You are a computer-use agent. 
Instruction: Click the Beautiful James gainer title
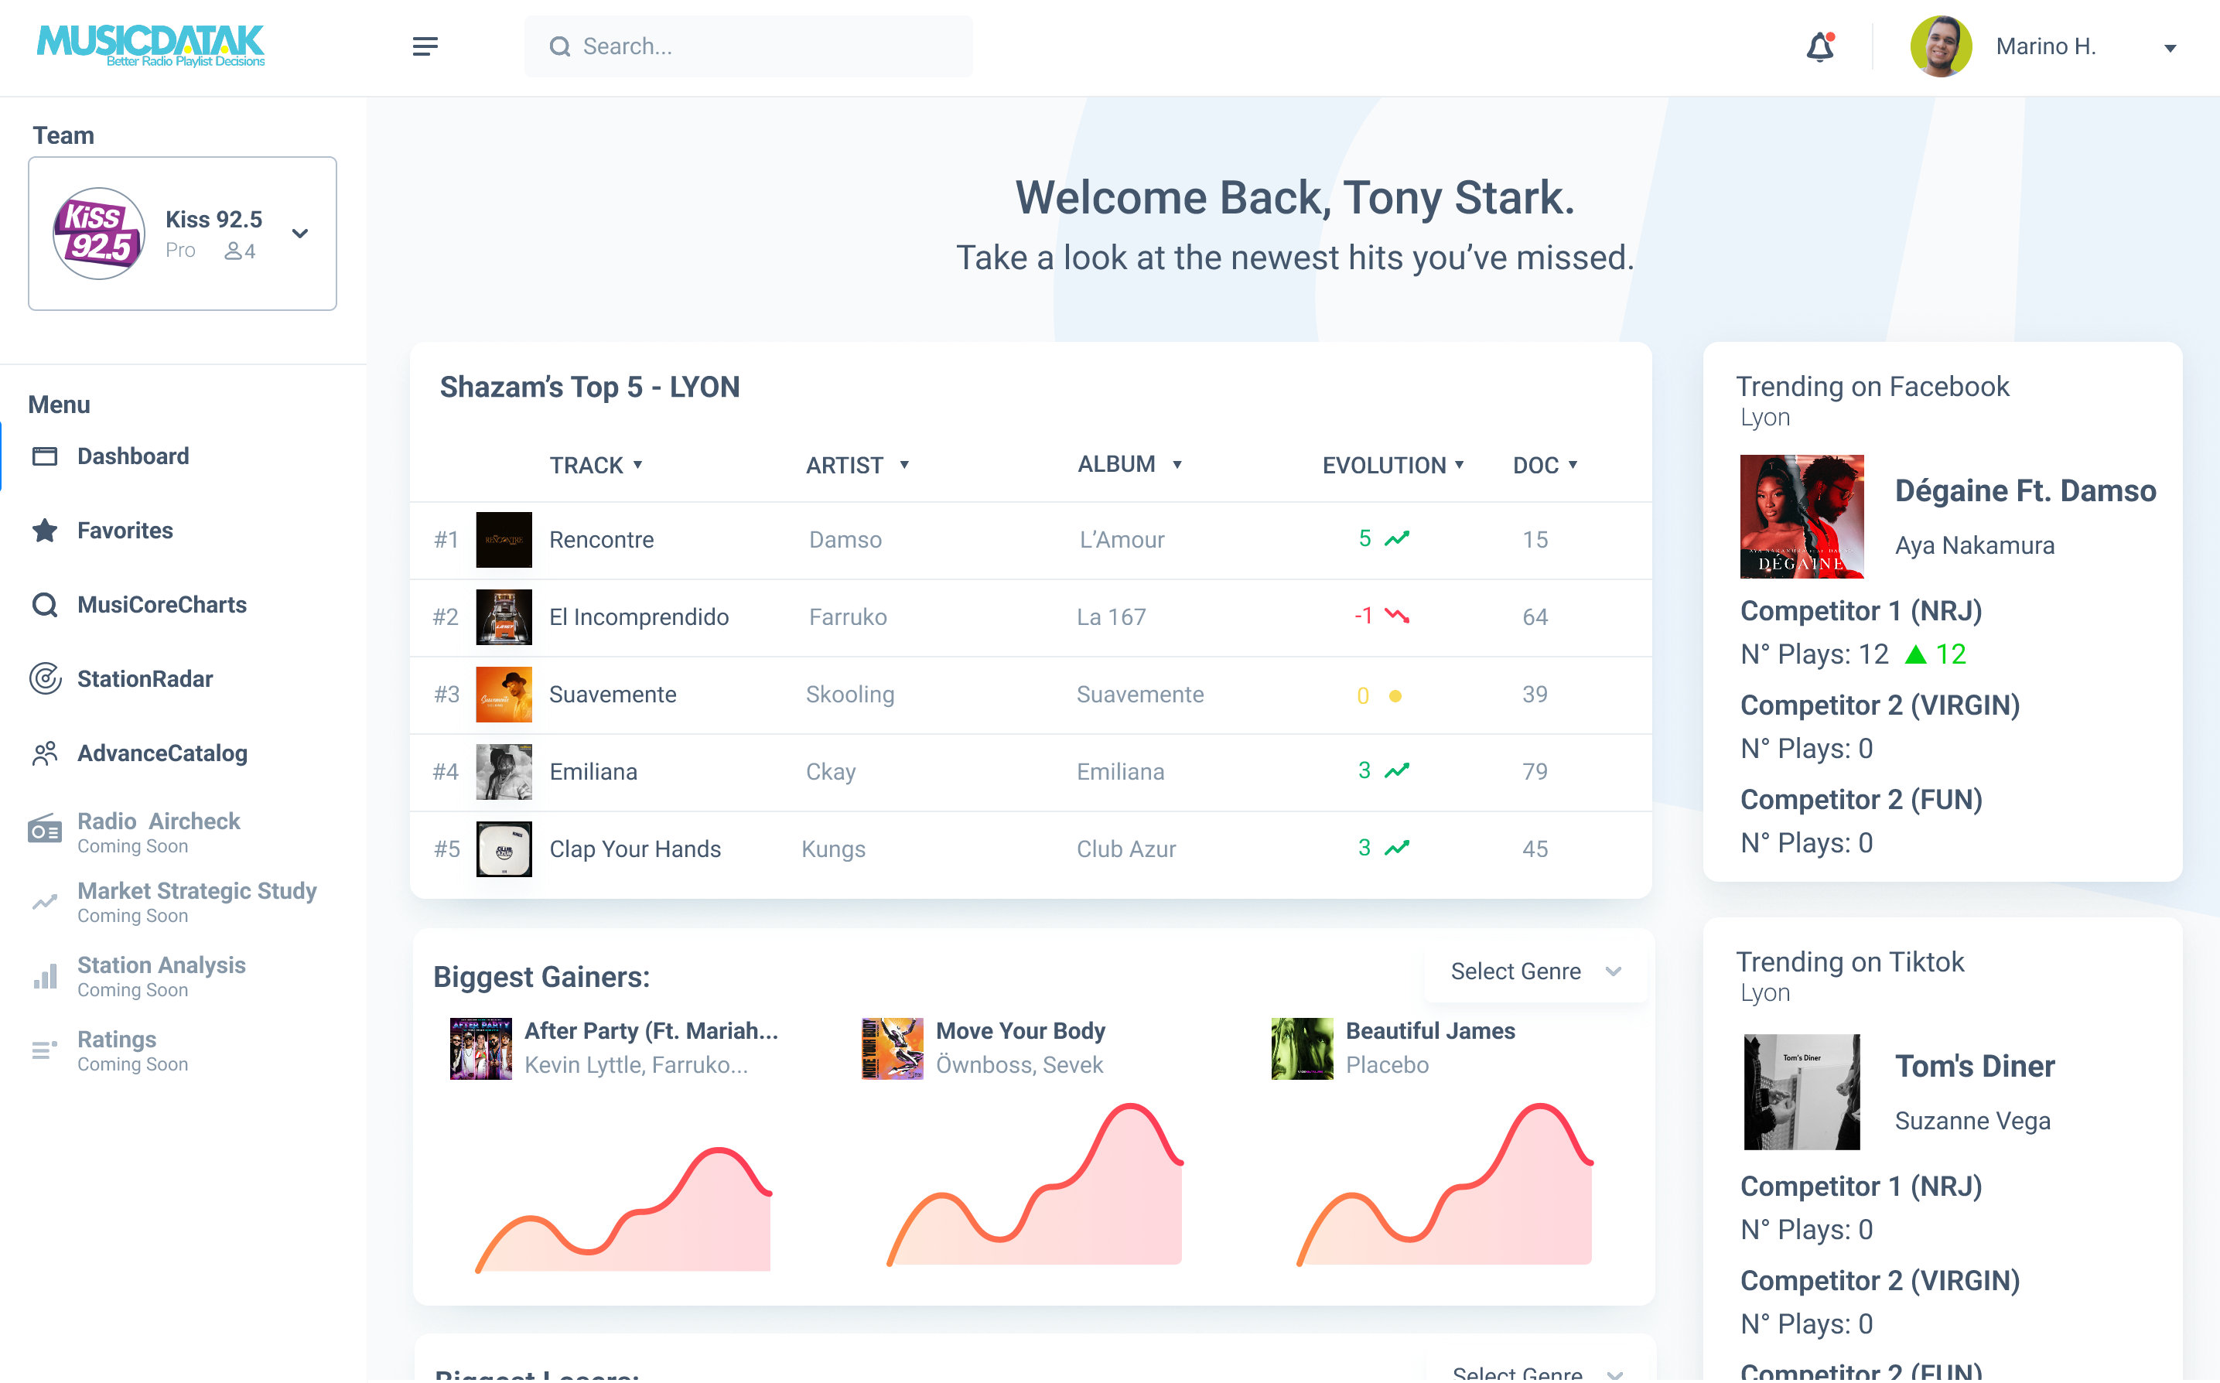[x=1429, y=1031]
